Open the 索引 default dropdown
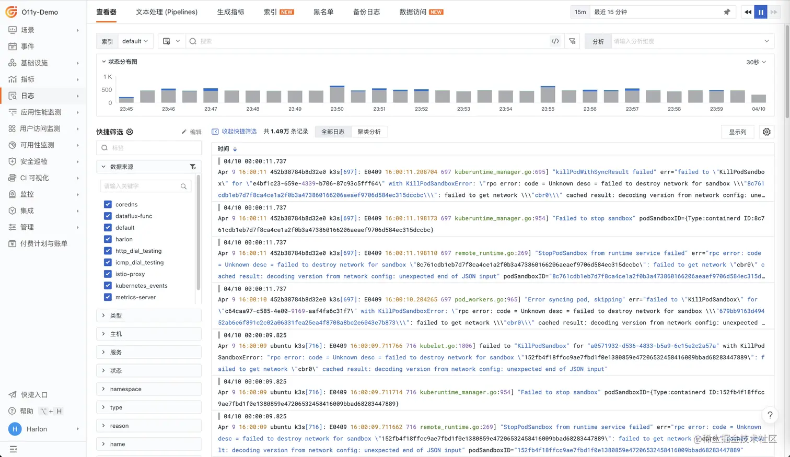This screenshot has height=457, width=790. click(x=135, y=41)
